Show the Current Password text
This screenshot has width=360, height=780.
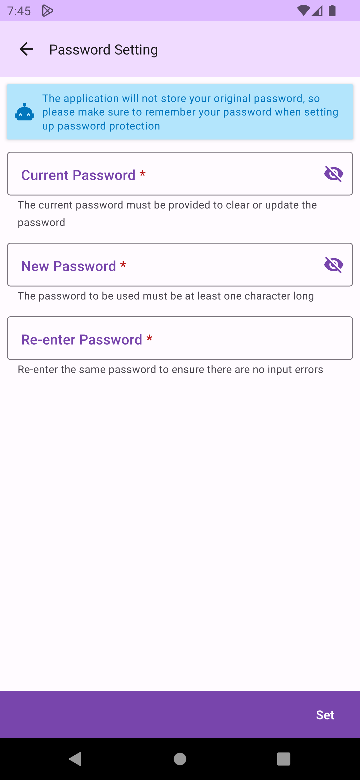[334, 174]
